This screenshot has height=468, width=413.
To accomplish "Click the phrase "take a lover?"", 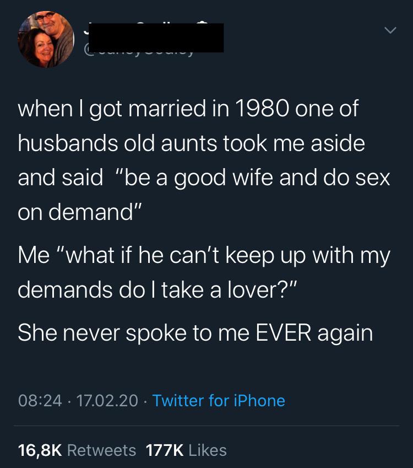I will [229, 290].
